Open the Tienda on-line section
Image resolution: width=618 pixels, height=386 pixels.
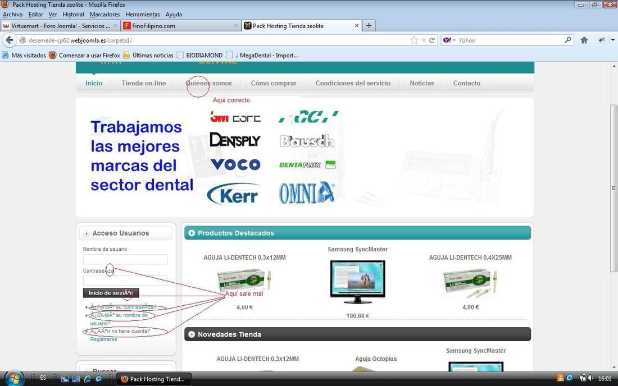point(143,83)
